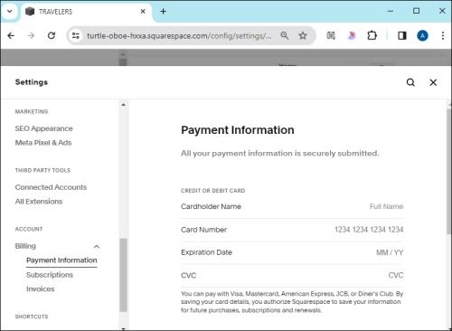
Task: Close the Settings panel
Action: click(433, 82)
